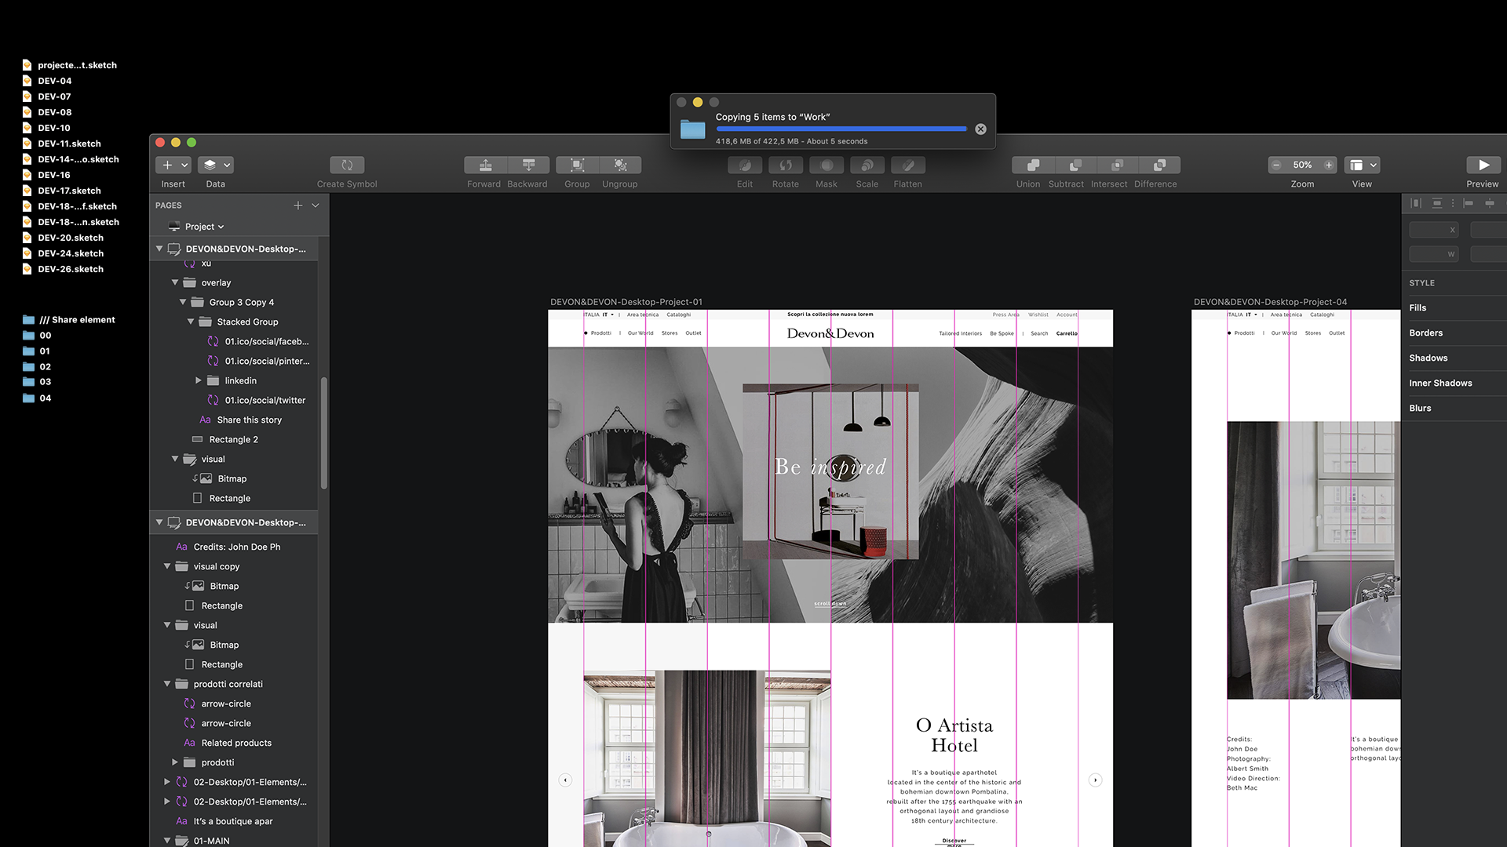1507x847 pixels.
Task: Click the next arrow in artboard carousel
Action: pos(1096,780)
